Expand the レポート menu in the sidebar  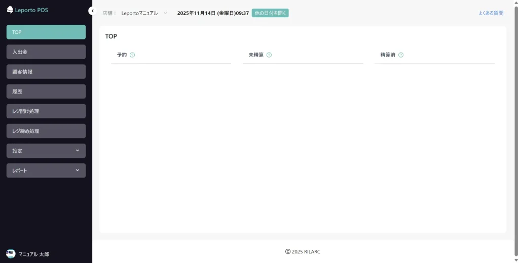click(46, 170)
